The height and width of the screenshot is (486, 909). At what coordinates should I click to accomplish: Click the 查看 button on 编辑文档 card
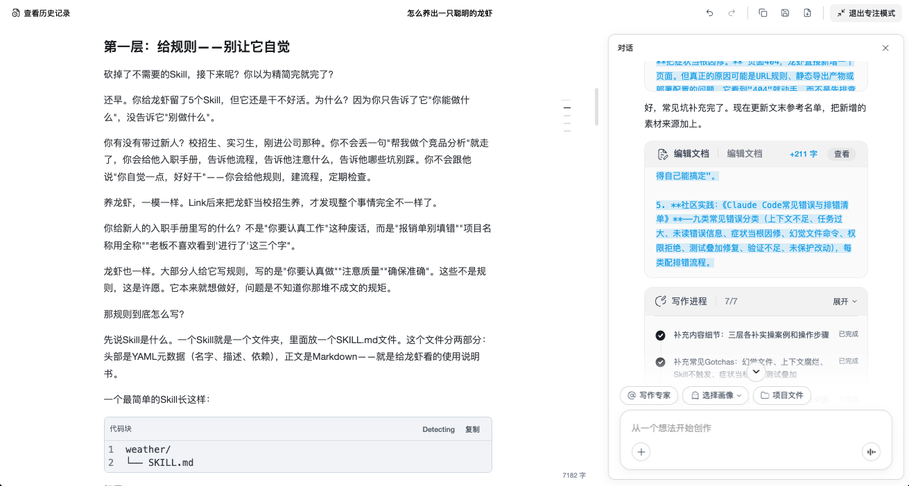(x=842, y=154)
